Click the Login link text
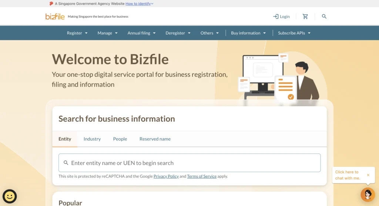Viewport: 379px width, 206px height. (285, 16)
